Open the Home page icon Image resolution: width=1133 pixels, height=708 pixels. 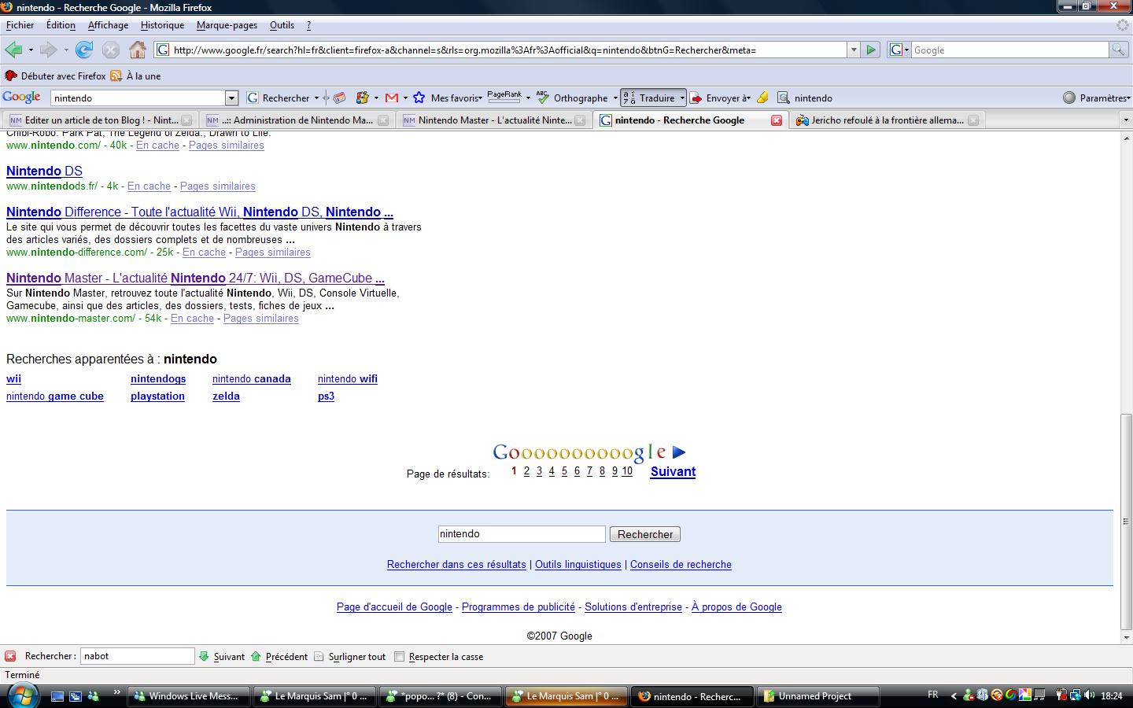138,50
